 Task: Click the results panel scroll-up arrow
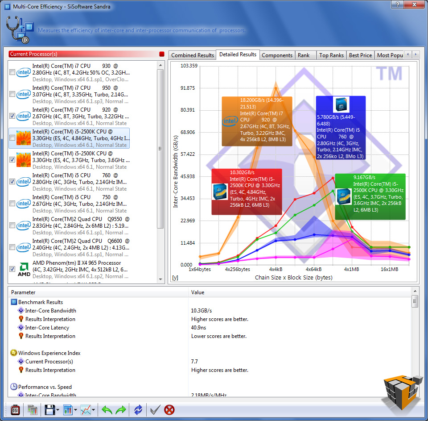pos(415,291)
